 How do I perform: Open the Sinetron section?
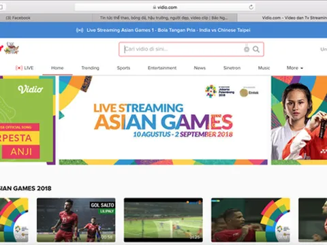point(232,68)
